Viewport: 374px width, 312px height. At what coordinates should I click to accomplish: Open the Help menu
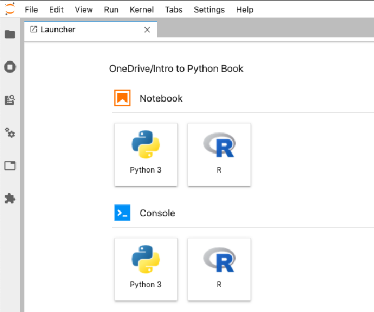click(245, 10)
